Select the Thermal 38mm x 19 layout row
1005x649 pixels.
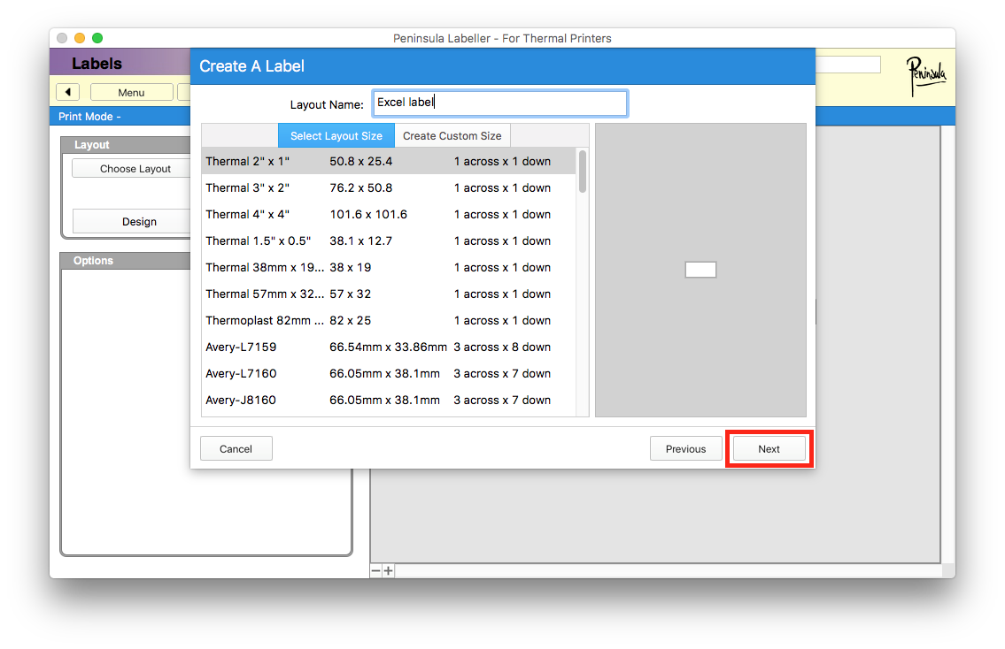tap(389, 268)
